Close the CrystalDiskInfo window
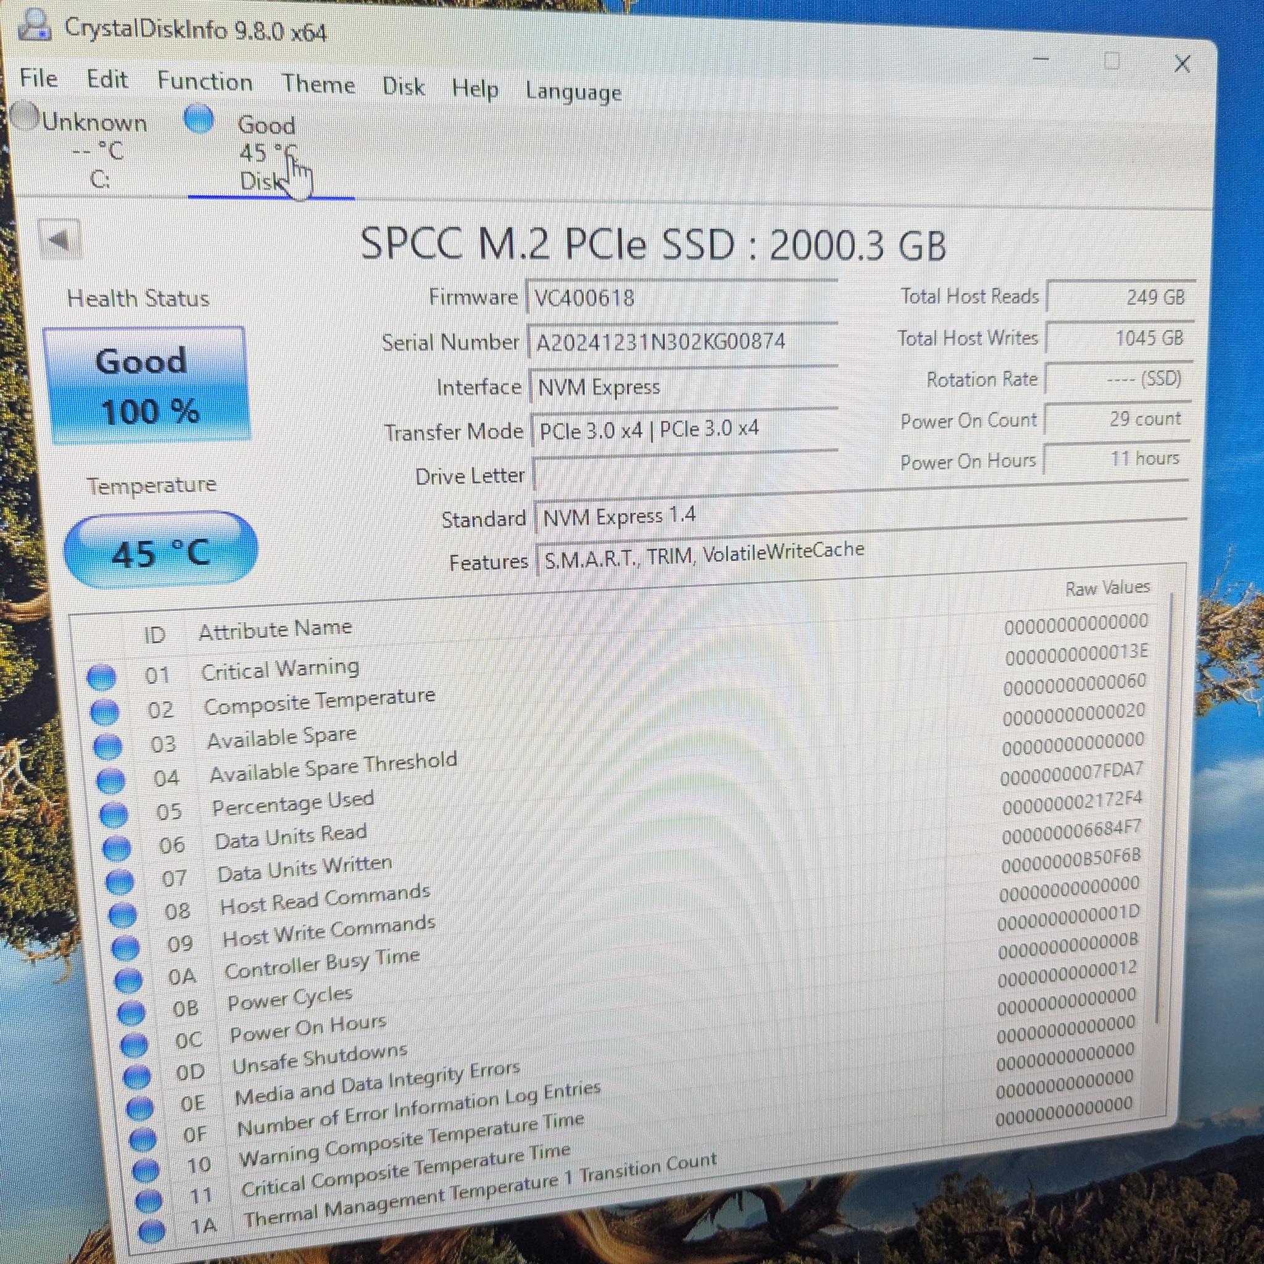Image resolution: width=1264 pixels, height=1264 pixels. [1181, 64]
